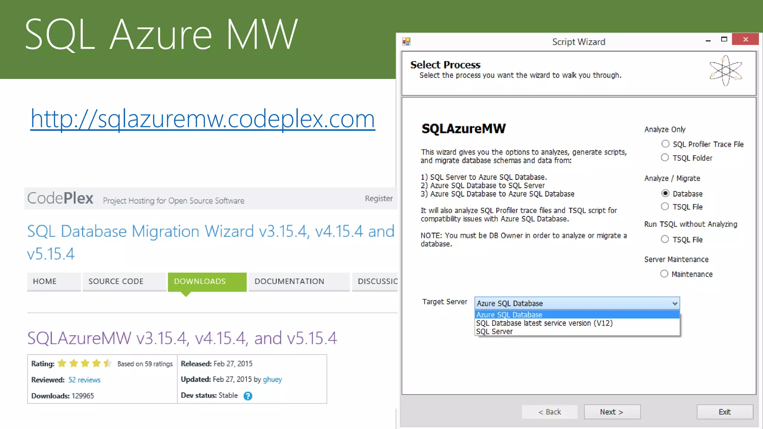Open the DOCUMENTATION tab

(x=299, y=282)
